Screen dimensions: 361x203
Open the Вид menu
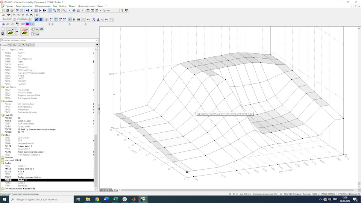pyautogui.click(x=55, y=6)
